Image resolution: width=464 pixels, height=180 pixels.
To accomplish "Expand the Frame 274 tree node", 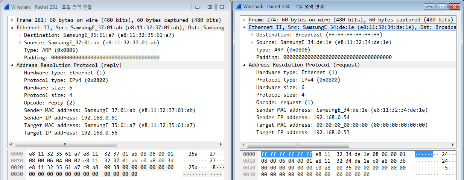I will pos(244,20).
